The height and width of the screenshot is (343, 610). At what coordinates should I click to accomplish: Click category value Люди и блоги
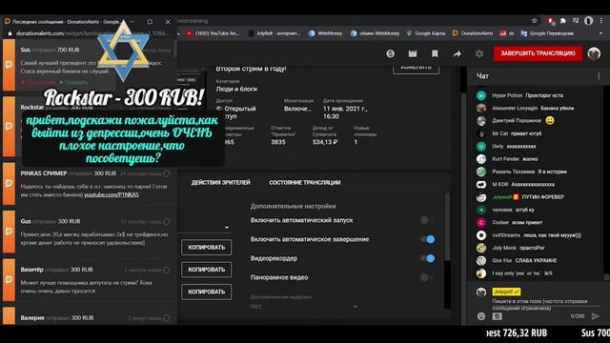tap(236, 89)
